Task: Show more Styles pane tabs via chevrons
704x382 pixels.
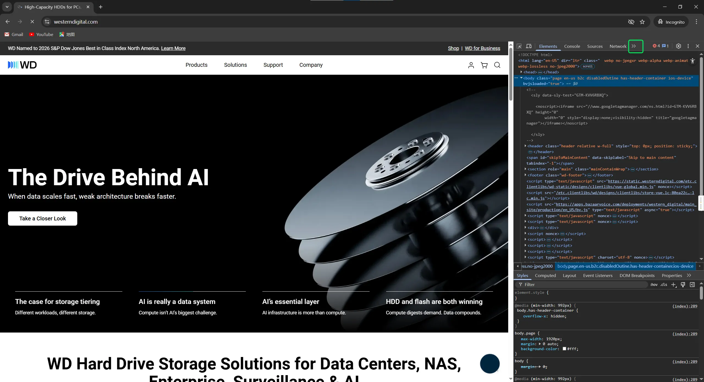Action: (689, 275)
